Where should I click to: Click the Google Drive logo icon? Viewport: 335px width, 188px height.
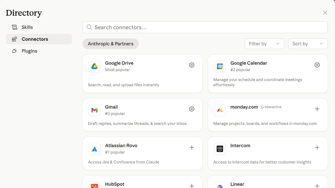[94, 66]
